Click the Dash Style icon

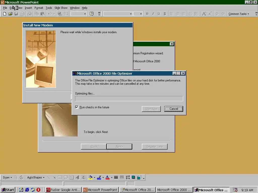tap(122, 177)
